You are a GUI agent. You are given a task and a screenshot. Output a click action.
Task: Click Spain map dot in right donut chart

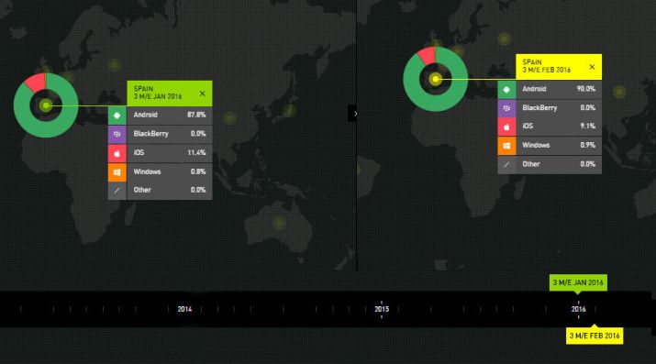coord(436,79)
